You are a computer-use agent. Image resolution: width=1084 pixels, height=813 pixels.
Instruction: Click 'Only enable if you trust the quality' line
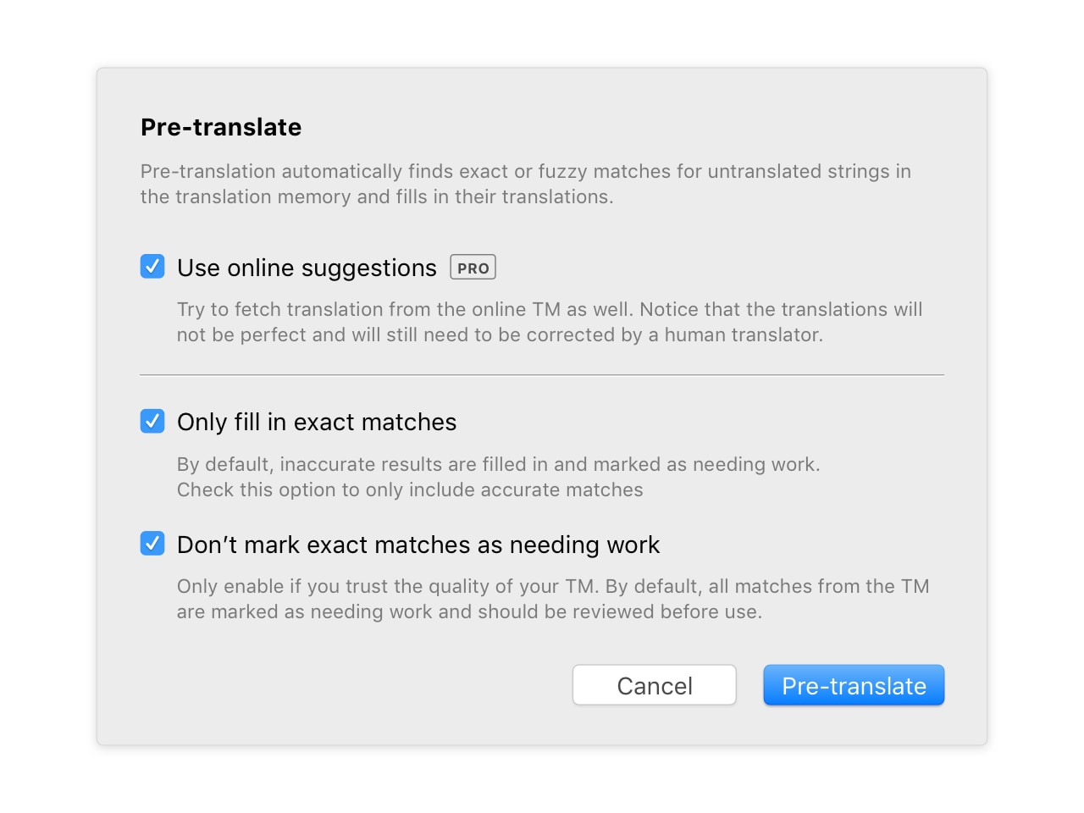(552, 587)
